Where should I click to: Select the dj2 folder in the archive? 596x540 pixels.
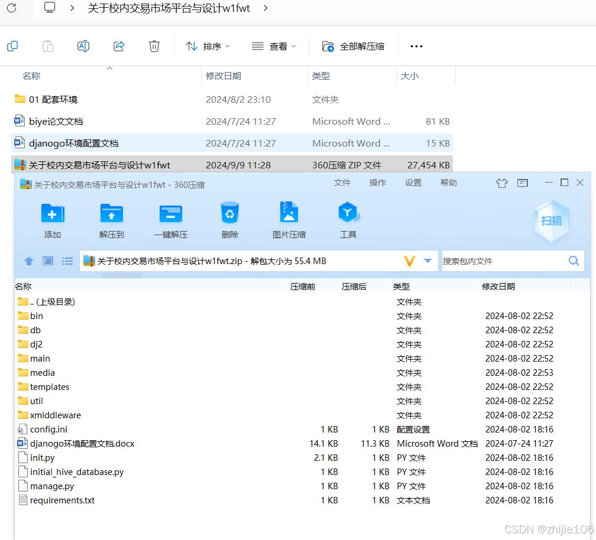tap(30, 344)
